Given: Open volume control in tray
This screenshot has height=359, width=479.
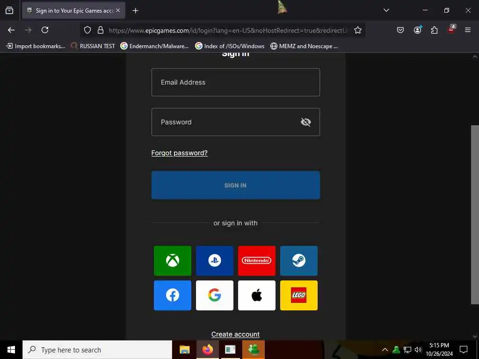Looking at the screenshot, I should [418, 350].
